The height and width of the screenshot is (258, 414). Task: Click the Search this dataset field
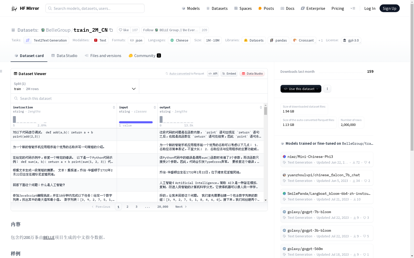click(139, 99)
